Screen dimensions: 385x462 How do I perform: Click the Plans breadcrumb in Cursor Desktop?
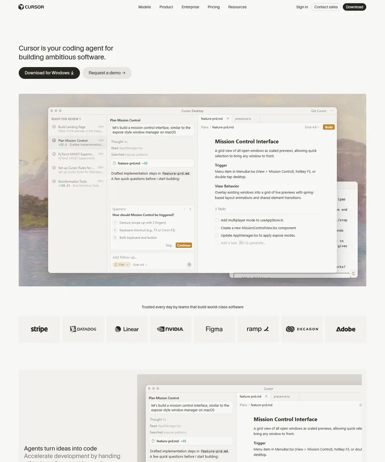coord(205,127)
